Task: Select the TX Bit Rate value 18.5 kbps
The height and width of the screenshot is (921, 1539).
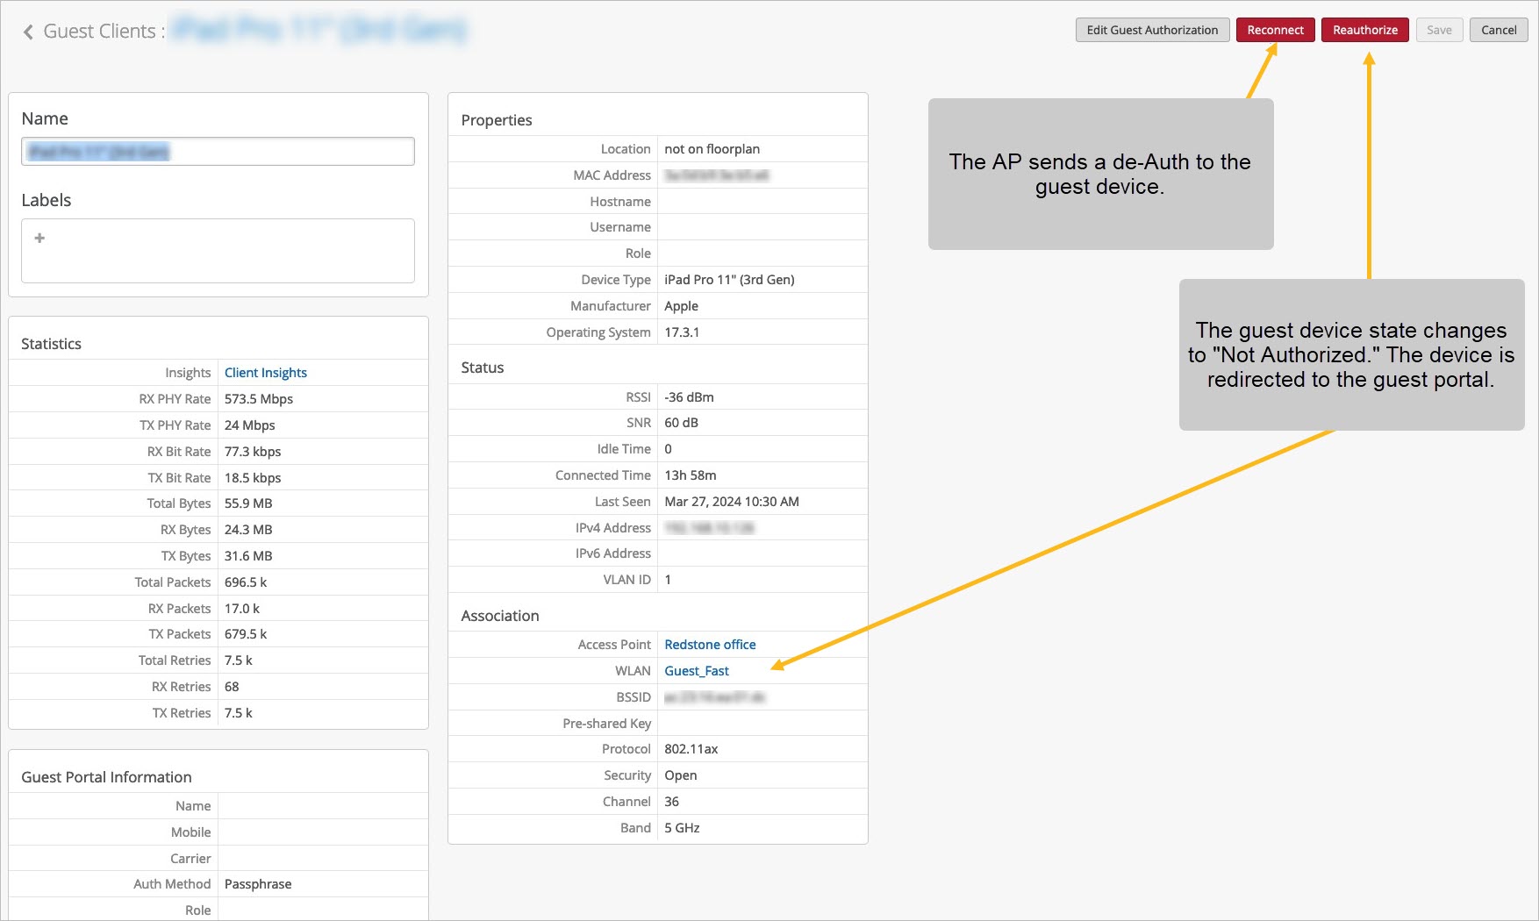Action: tap(253, 478)
